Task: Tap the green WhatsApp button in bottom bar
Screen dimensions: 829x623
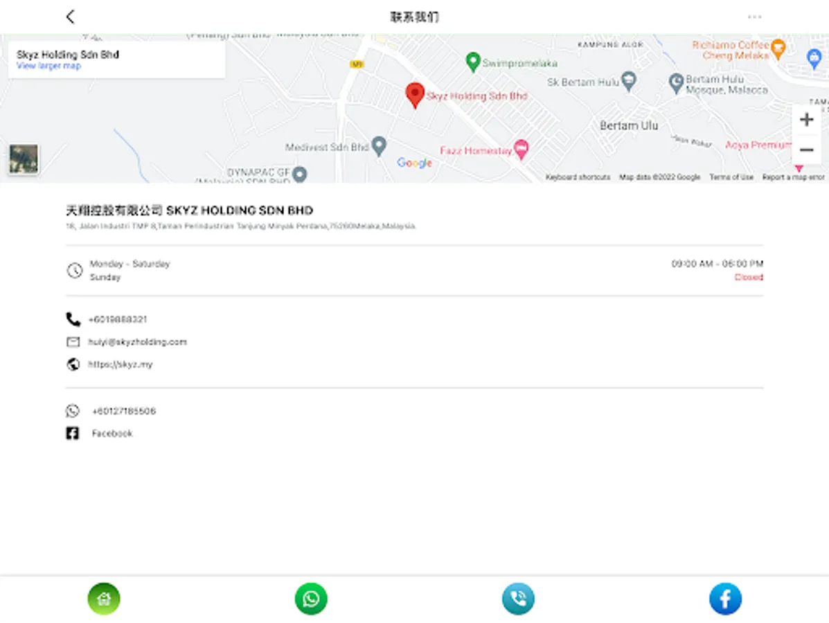Action: [x=311, y=599]
